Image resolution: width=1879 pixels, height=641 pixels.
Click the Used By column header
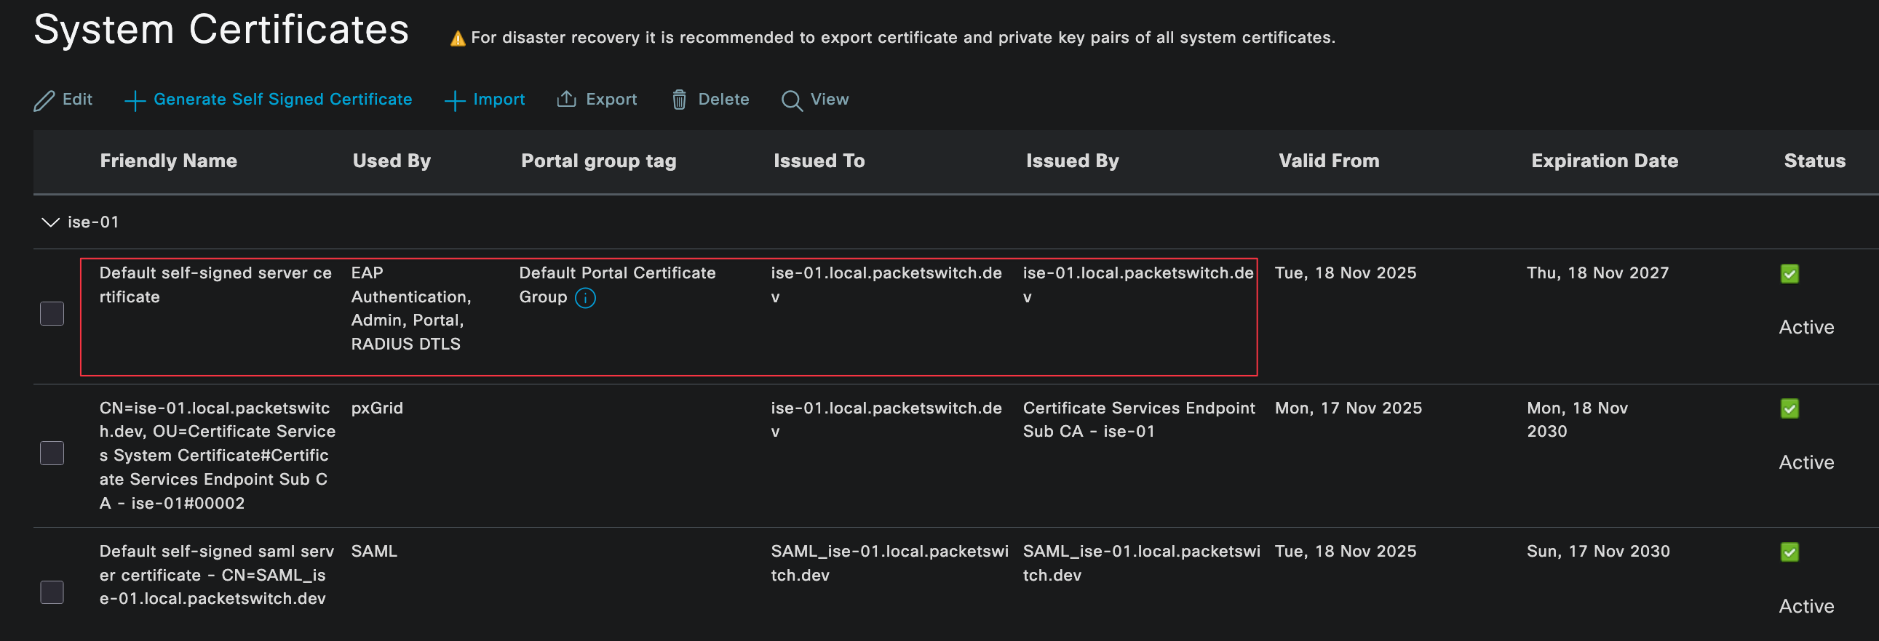(x=391, y=161)
